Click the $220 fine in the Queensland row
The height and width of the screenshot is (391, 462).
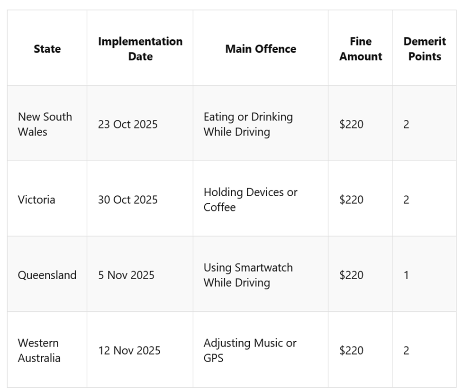[x=352, y=275]
